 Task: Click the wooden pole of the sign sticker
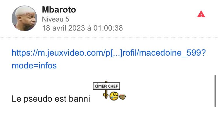[106, 94]
